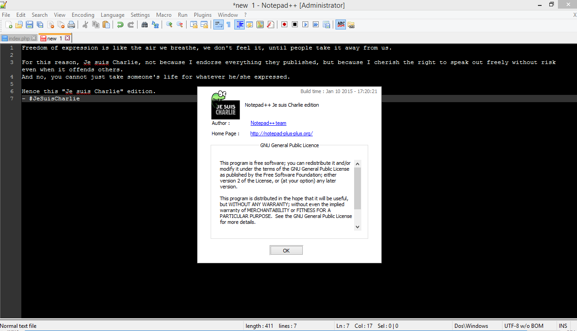The height and width of the screenshot is (331, 577).
Task: Click the Je Suis Charlie logo image
Action: tap(226, 105)
